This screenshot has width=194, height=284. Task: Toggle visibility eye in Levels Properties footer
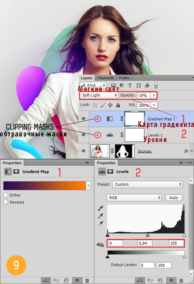(171, 281)
